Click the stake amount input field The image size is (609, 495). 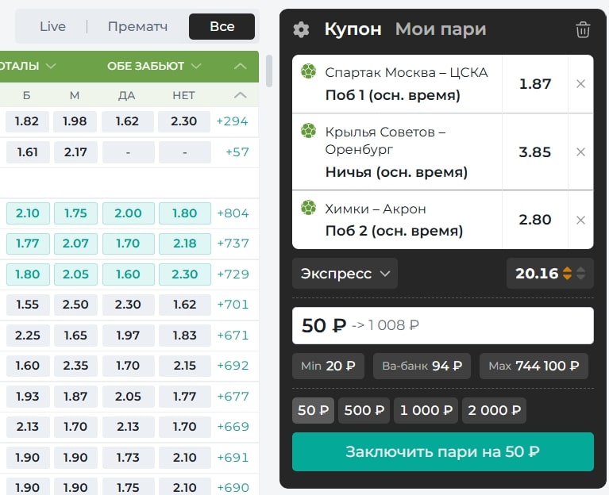tap(443, 325)
